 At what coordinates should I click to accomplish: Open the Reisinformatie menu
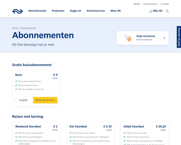click(38, 11)
